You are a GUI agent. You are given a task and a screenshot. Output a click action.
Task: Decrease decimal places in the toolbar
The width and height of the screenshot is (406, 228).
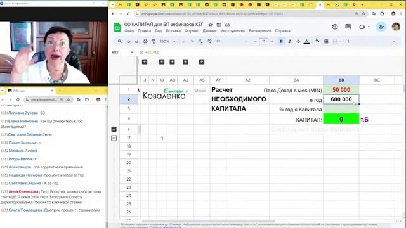click(200, 41)
